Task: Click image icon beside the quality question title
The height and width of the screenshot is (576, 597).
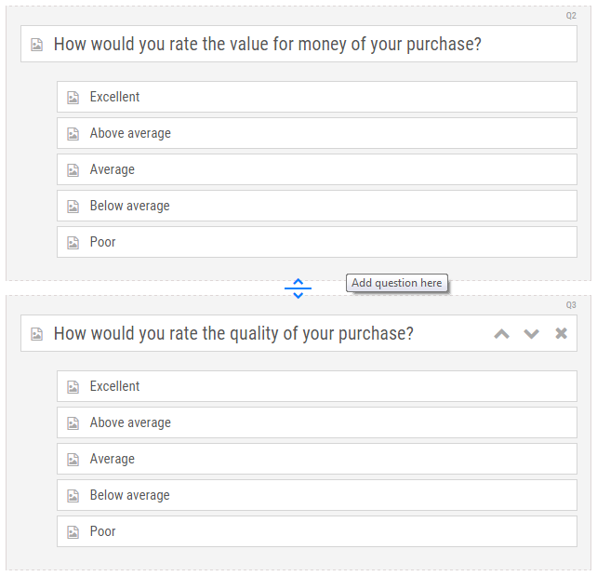Action: pos(36,334)
